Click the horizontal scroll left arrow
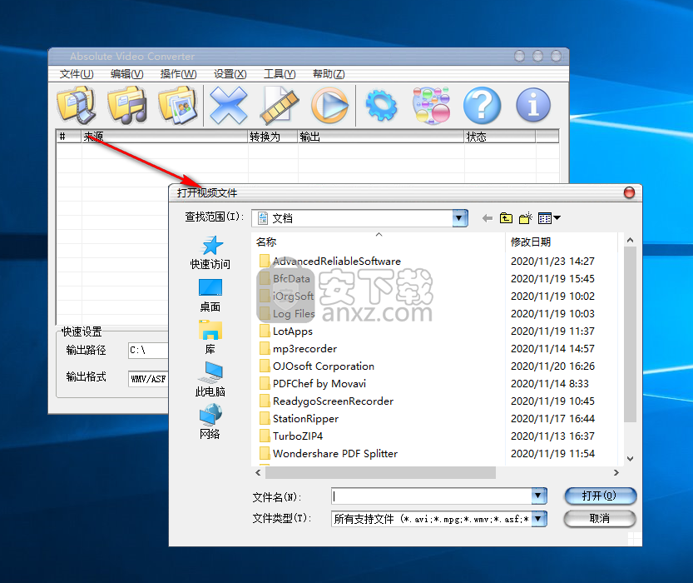693x583 pixels. [x=258, y=473]
